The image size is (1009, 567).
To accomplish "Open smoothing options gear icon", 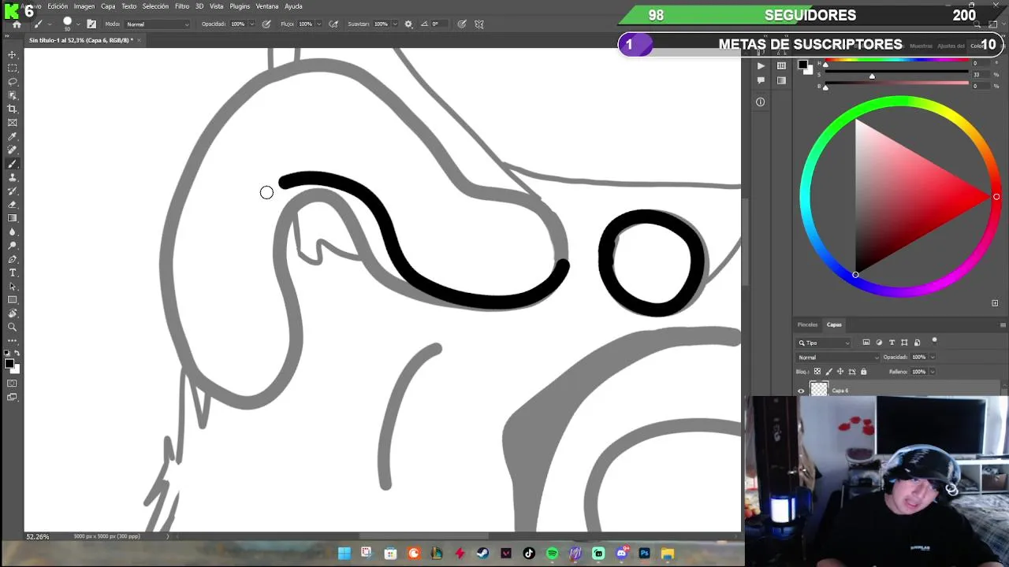I will pyautogui.click(x=408, y=24).
